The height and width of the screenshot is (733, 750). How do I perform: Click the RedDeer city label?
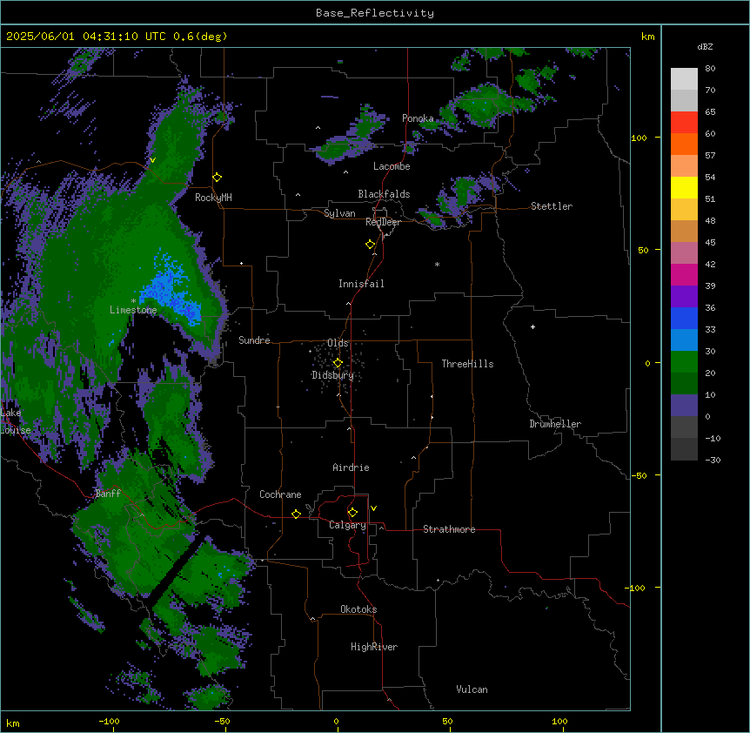tap(383, 222)
